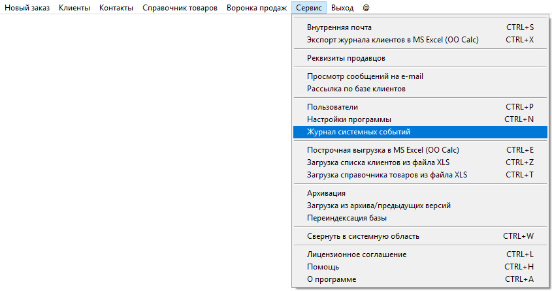The width and height of the screenshot is (552, 291).
Task: Open Справочник товаров menu
Action: click(180, 8)
